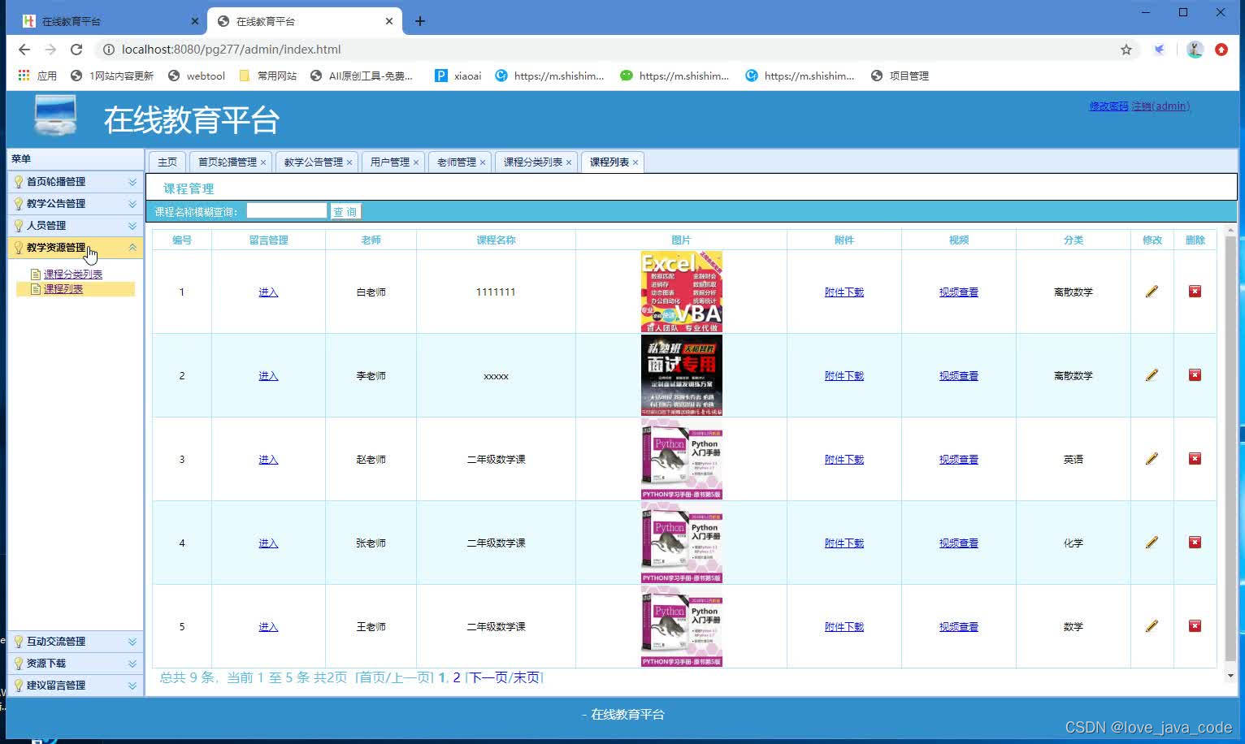This screenshot has width=1245, height=744.
Task: Click the 课程列表 page icon in sidebar
Action: (x=36, y=289)
